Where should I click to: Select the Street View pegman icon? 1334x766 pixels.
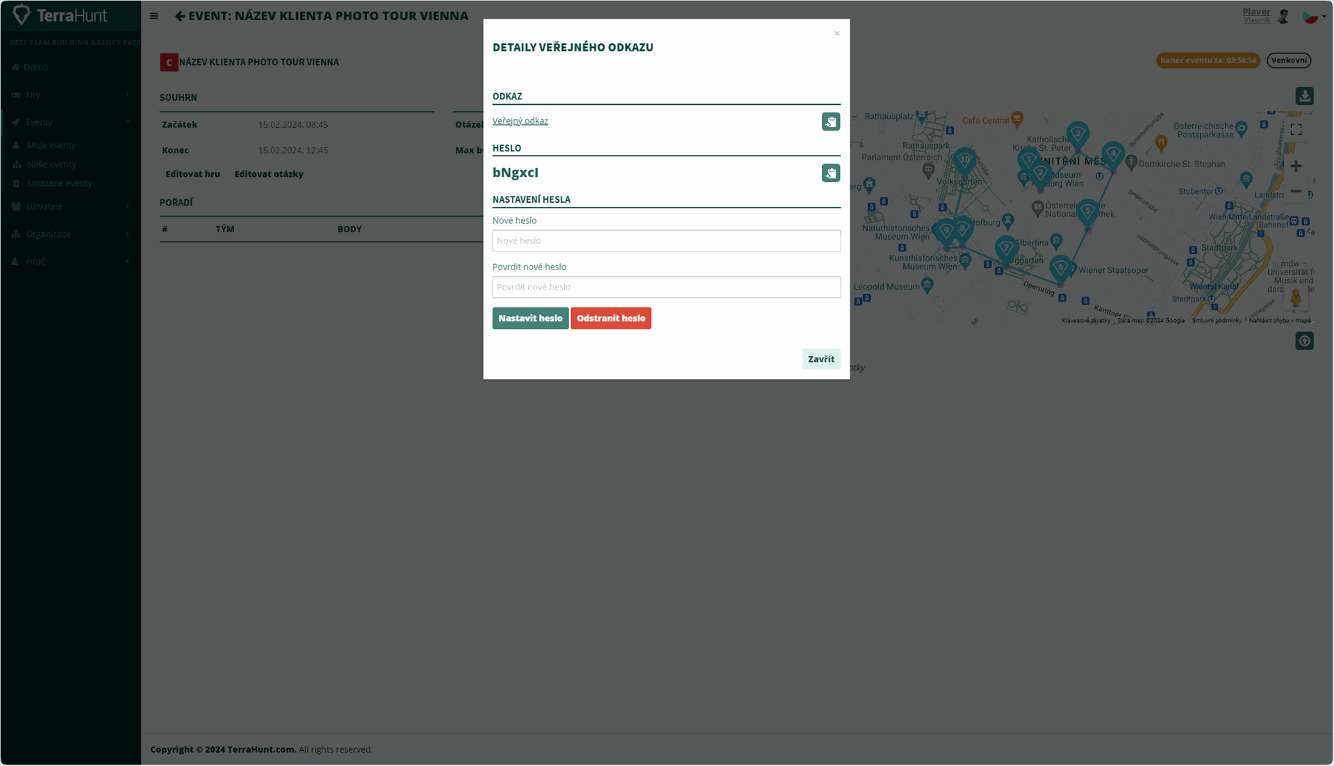(x=1295, y=299)
